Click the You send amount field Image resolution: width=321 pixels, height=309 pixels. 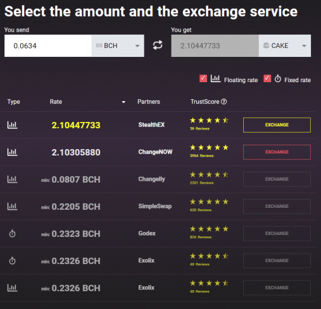click(x=48, y=45)
